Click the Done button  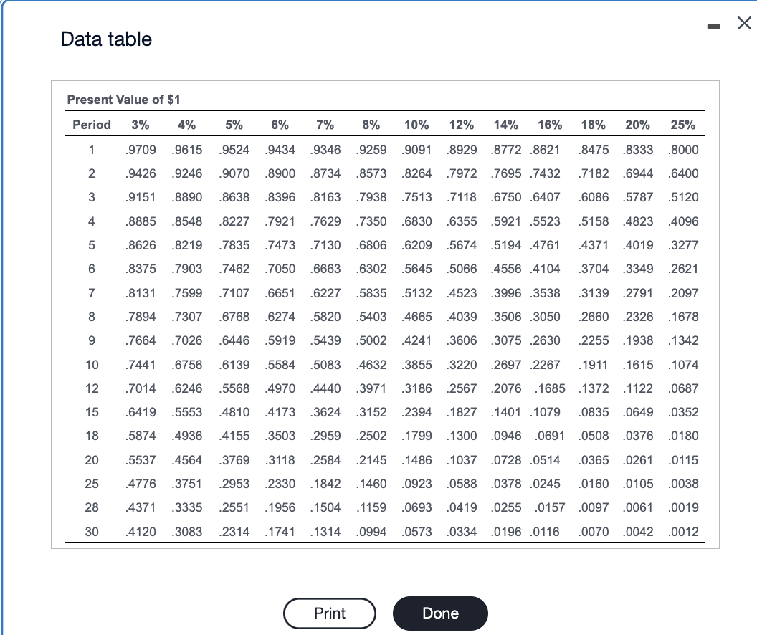point(439,613)
